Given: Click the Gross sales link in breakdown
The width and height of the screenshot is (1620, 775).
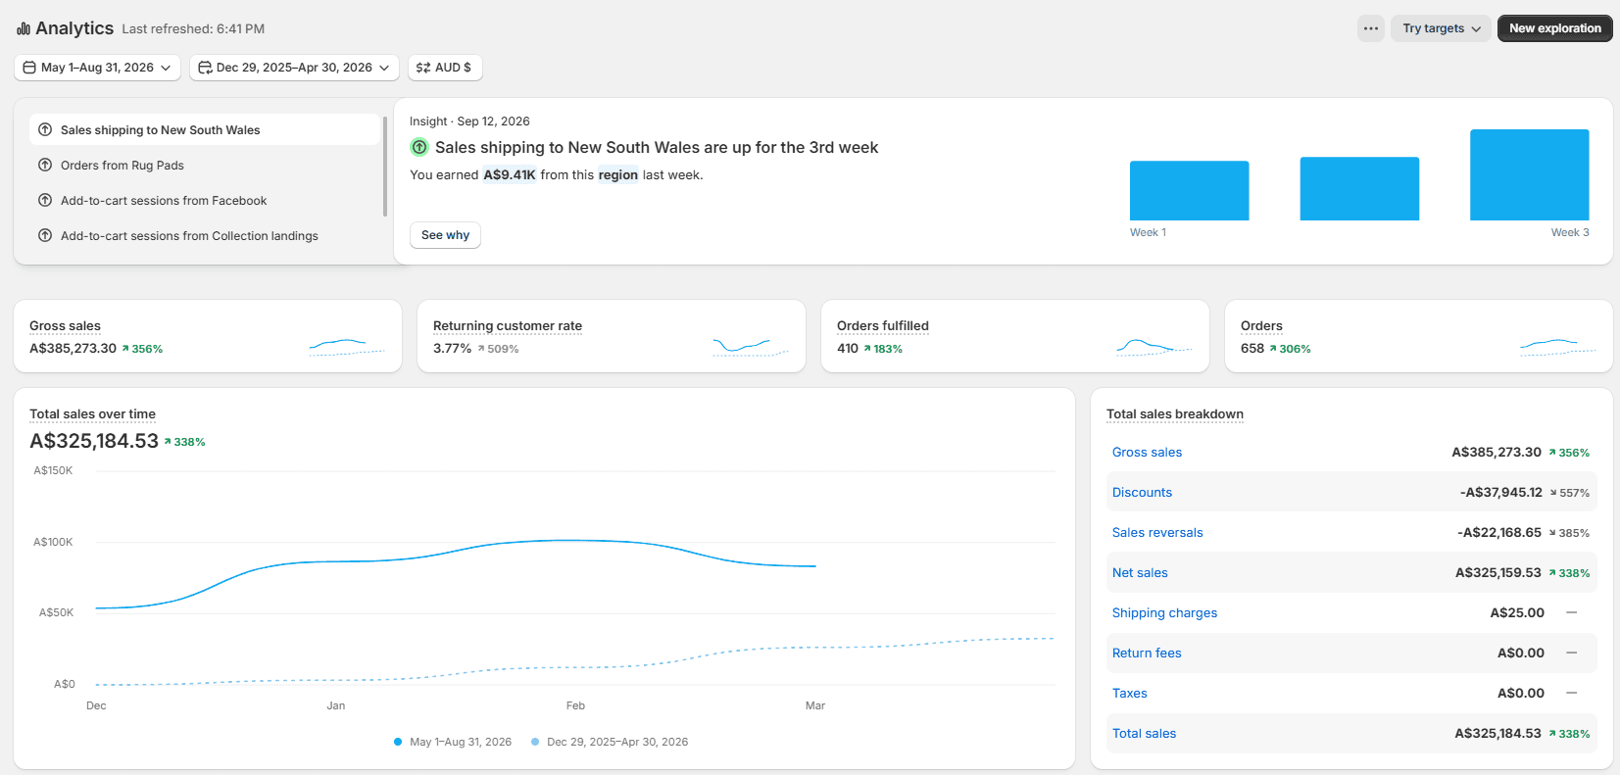Looking at the screenshot, I should pos(1147,453).
